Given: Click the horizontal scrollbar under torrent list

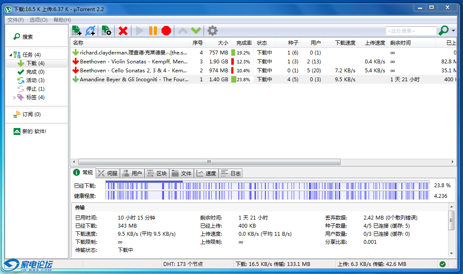Looking at the screenshot, I should (x=209, y=162).
